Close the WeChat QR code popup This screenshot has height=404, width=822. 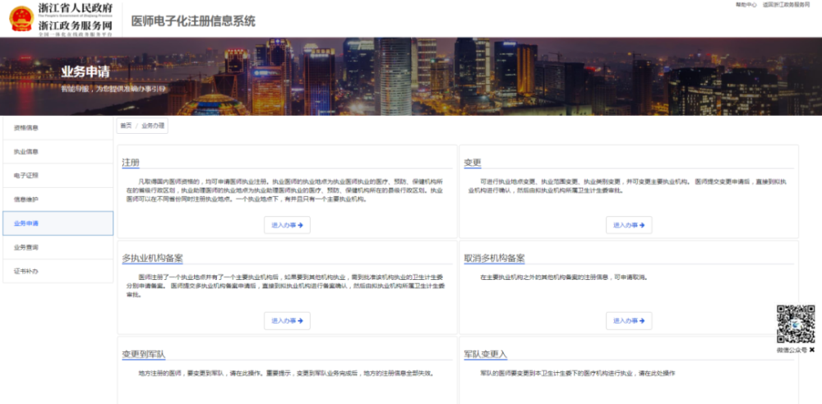(812, 350)
